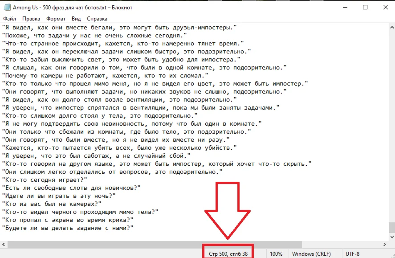Minimize the Notepad window
This screenshot has height=258, width=395.
345,7
